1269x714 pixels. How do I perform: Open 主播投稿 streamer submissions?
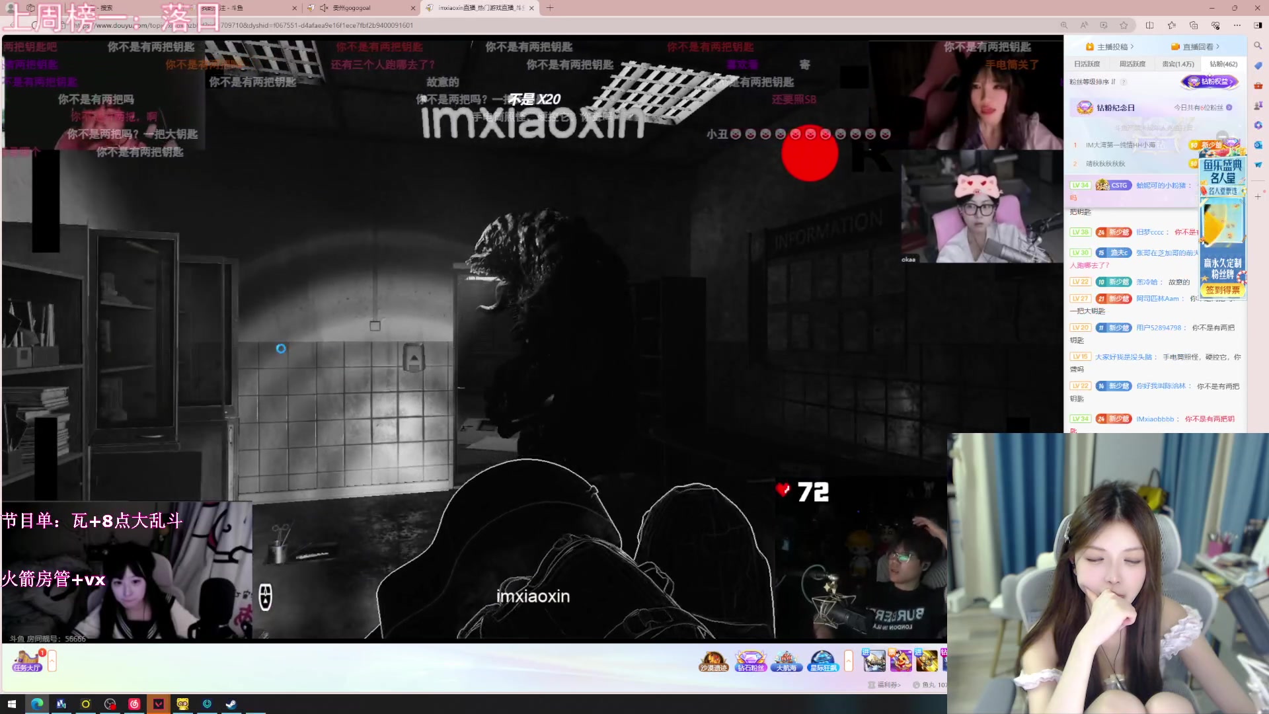pyautogui.click(x=1110, y=47)
